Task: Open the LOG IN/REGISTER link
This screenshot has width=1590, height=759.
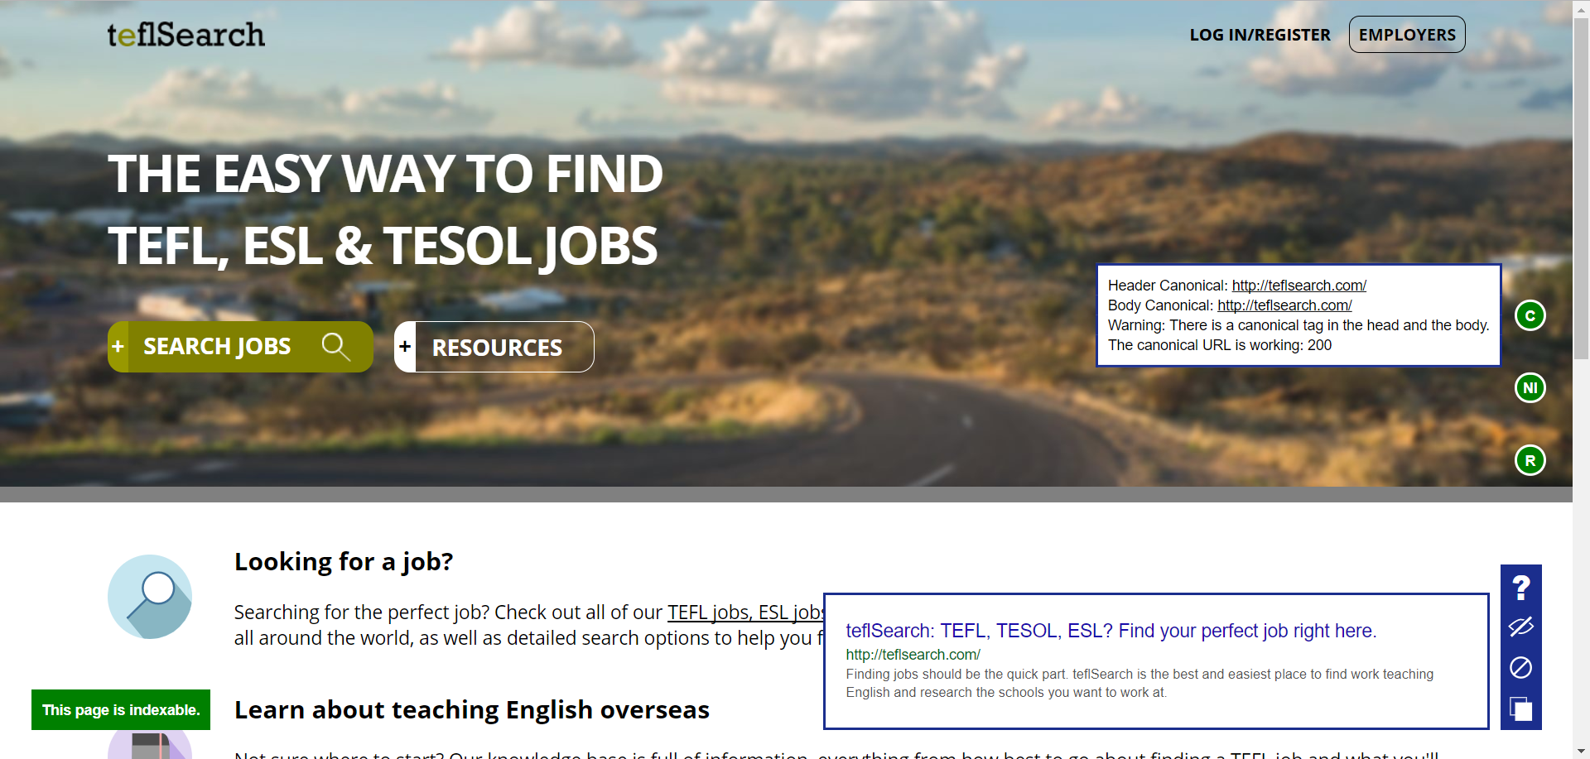Action: (1260, 35)
